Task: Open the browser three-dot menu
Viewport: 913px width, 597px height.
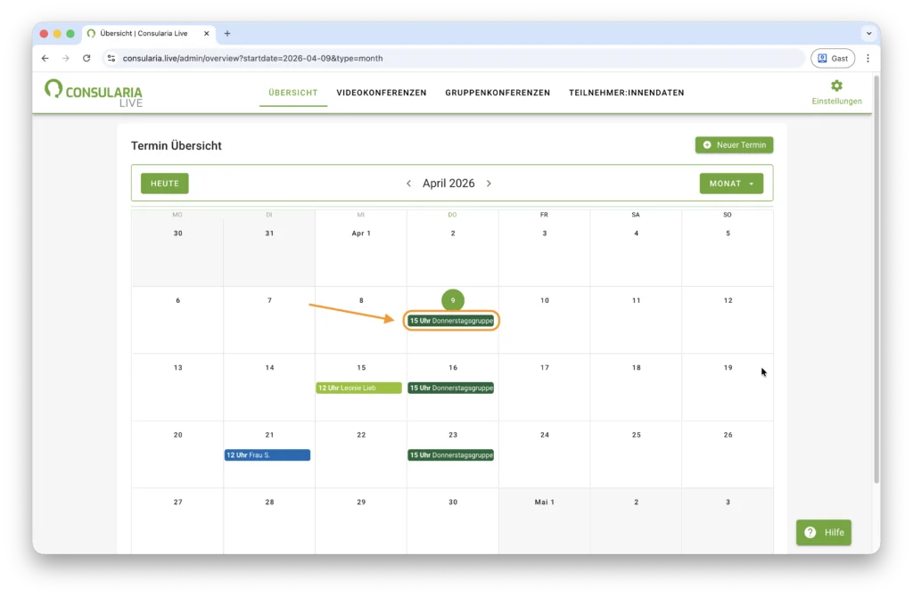Action: [x=868, y=58]
